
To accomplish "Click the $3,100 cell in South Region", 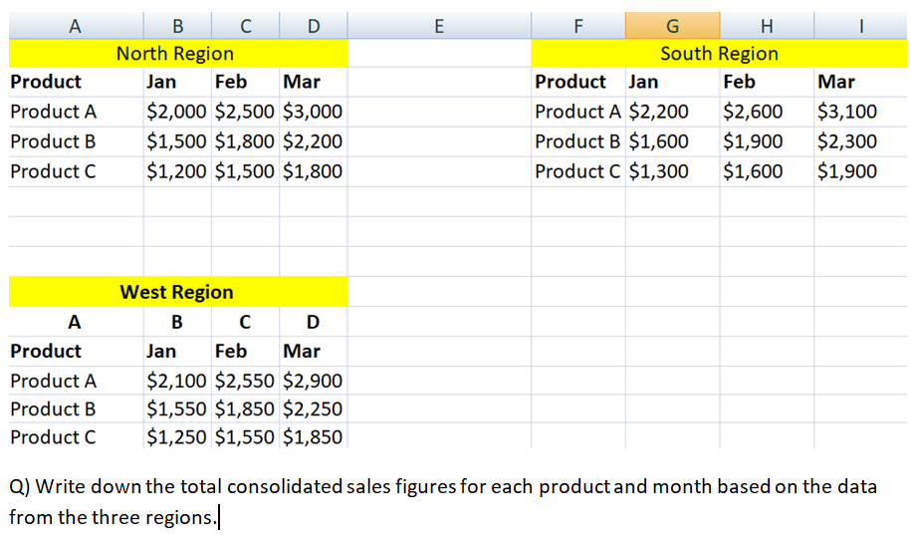I will coord(846,112).
